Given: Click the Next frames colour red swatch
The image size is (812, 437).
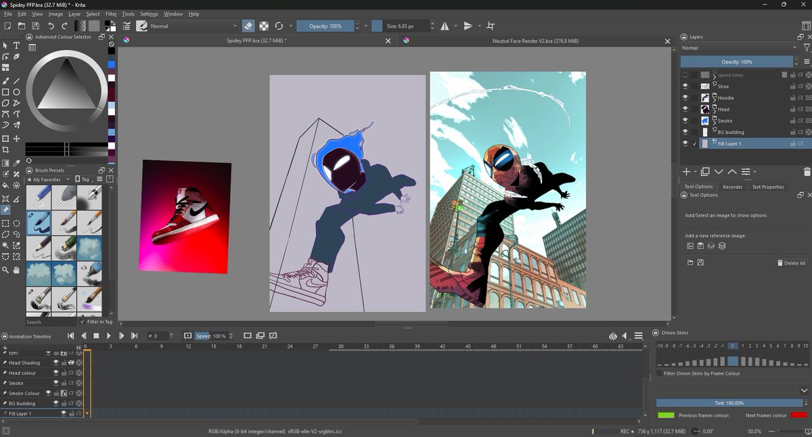Looking at the screenshot, I should pyautogui.click(x=799, y=415).
